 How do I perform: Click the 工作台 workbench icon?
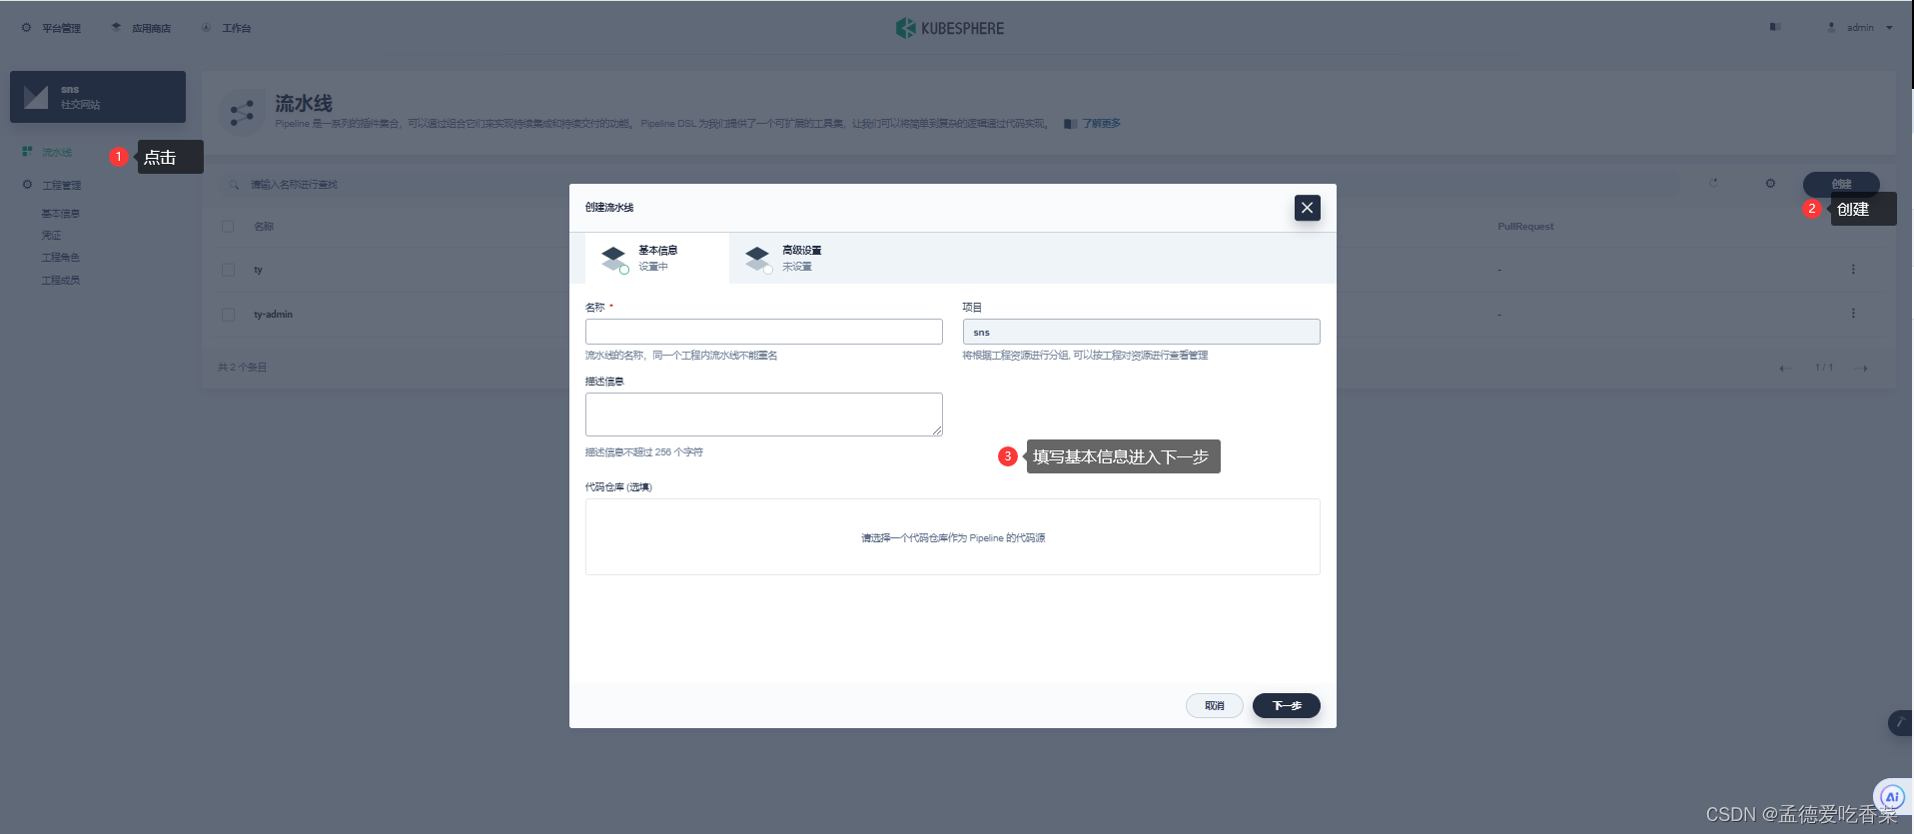pos(207,28)
